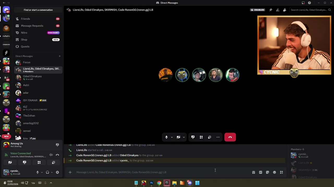
Task: Expand output device menu beside headphones
Action: pos(52,172)
